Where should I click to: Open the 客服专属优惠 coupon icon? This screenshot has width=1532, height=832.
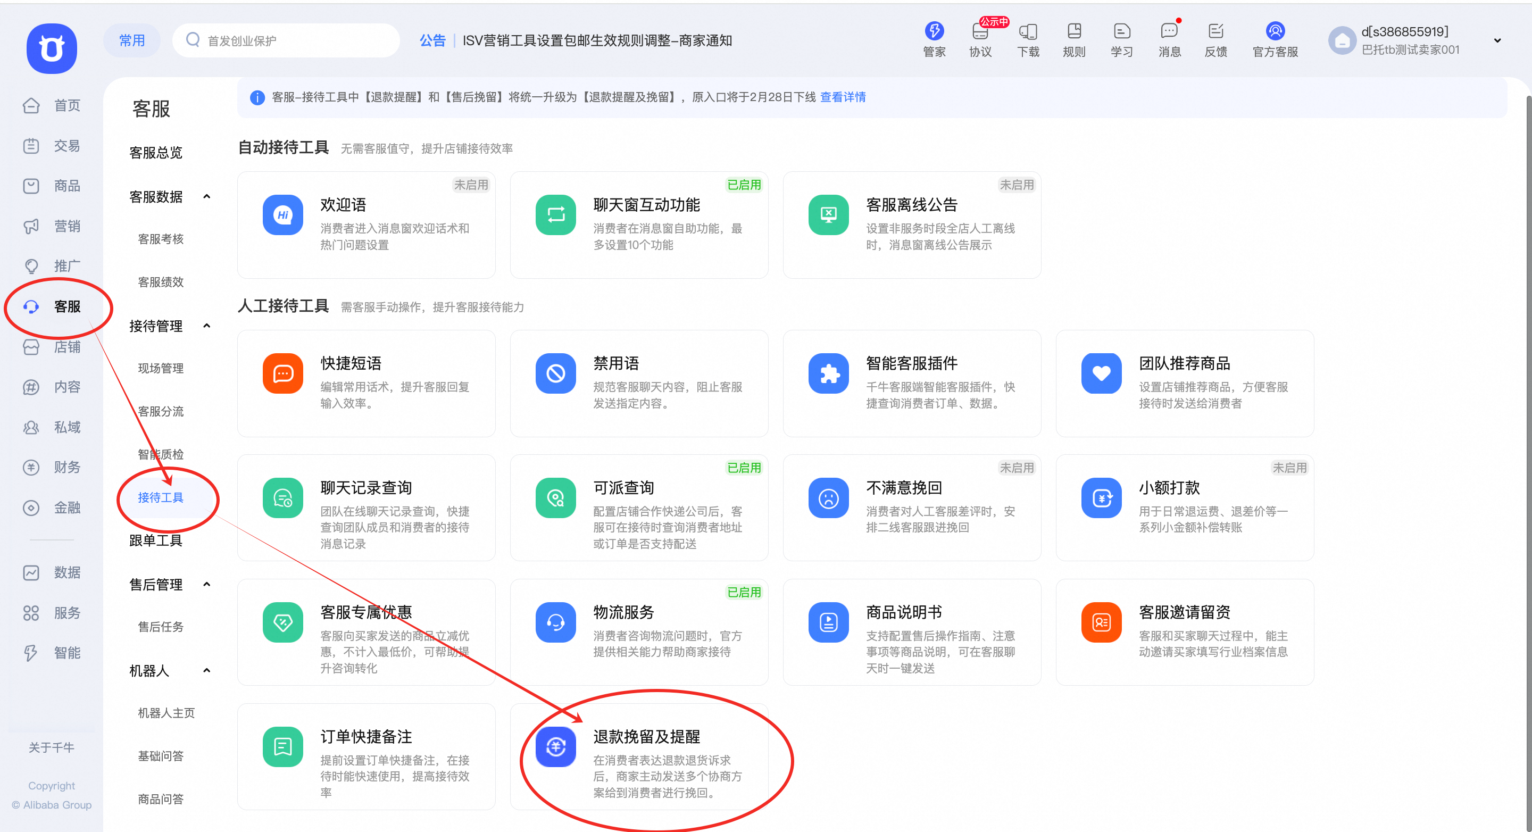283,622
